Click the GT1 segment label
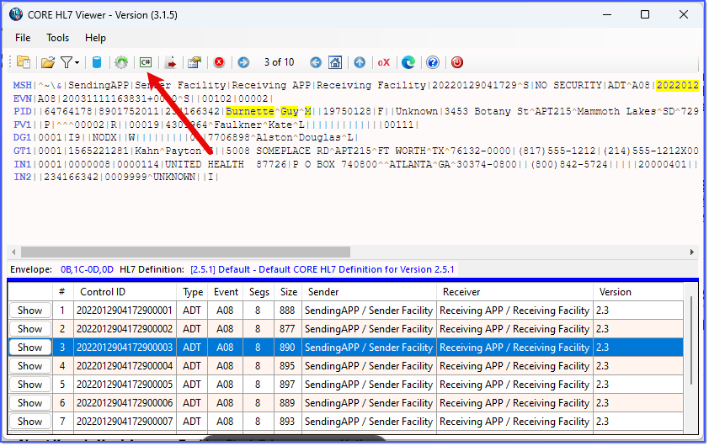709x446 pixels. (x=22, y=151)
